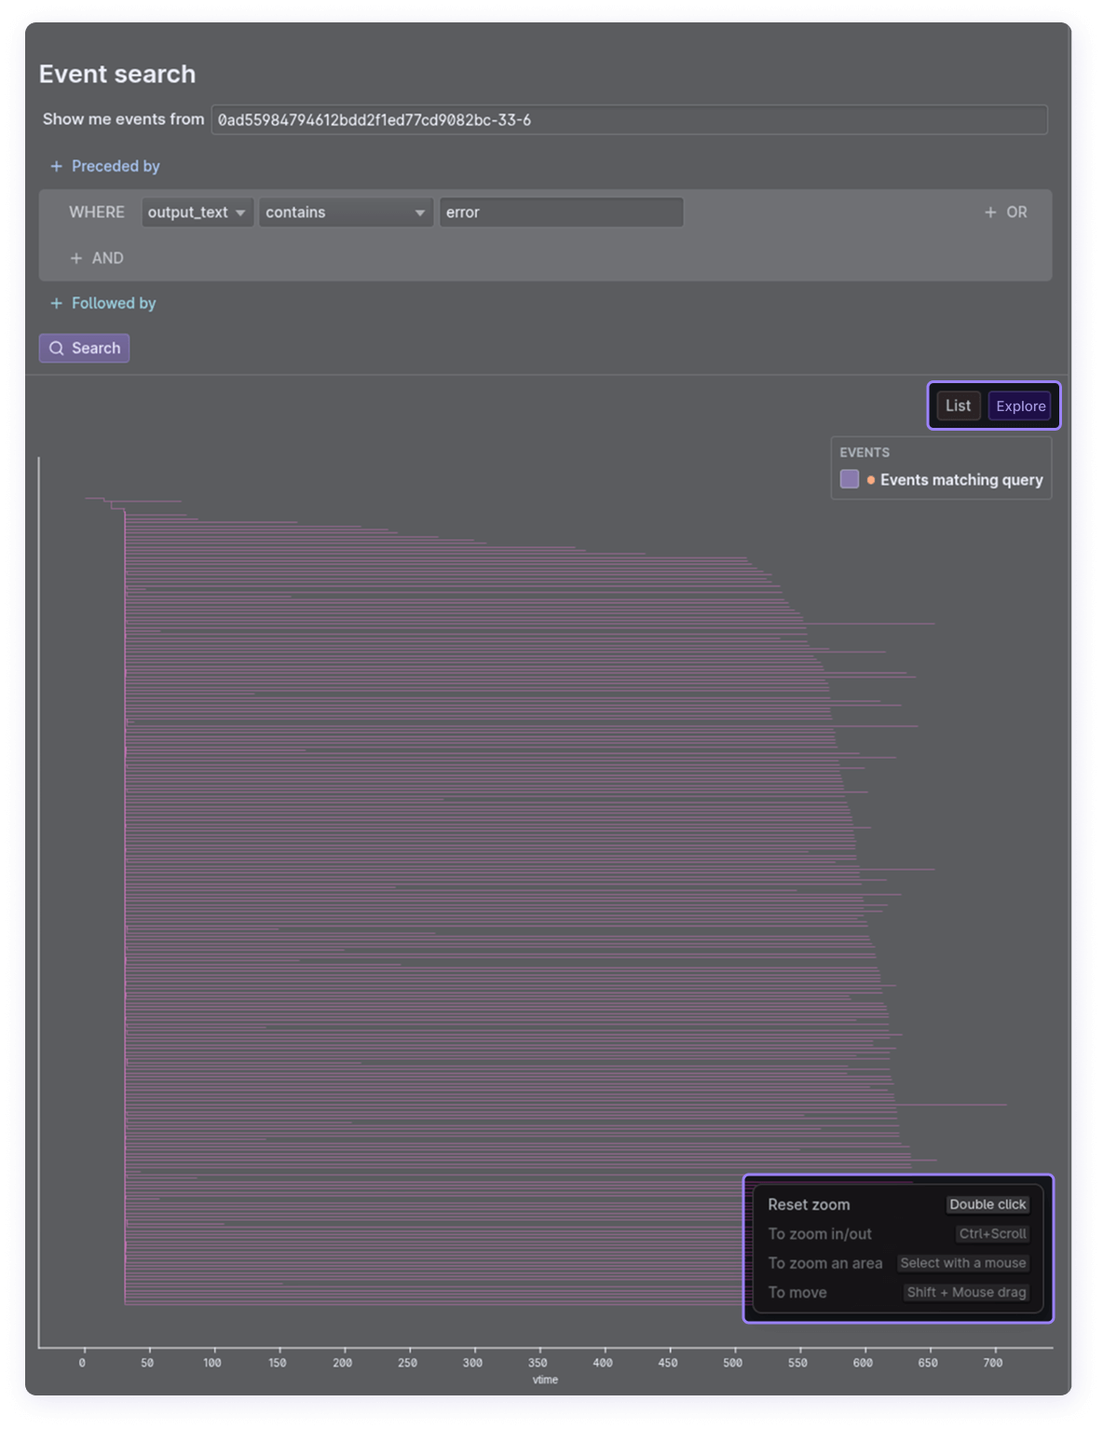Image resolution: width=1103 pixels, height=1429 pixels.
Task: Click the Double click shortcut badge
Action: pos(987,1204)
